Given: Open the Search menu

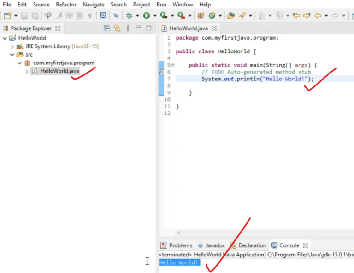Looking at the screenshot, I should (118, 5).
